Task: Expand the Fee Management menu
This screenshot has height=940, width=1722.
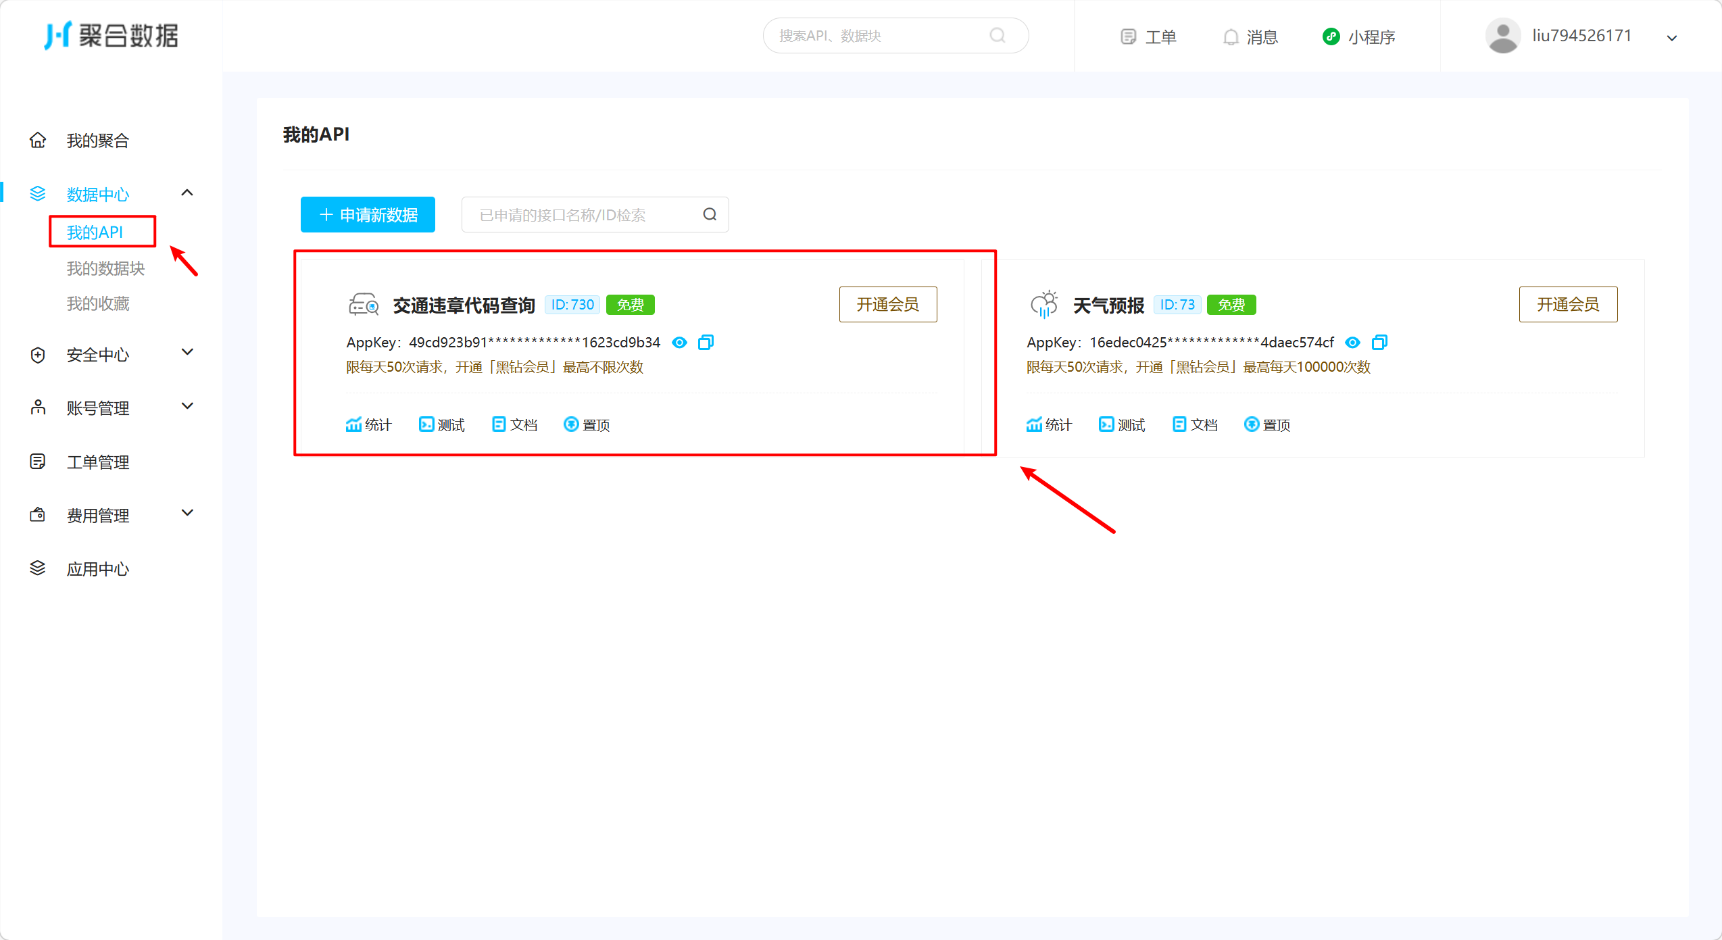Action: (x=187, y=514)
